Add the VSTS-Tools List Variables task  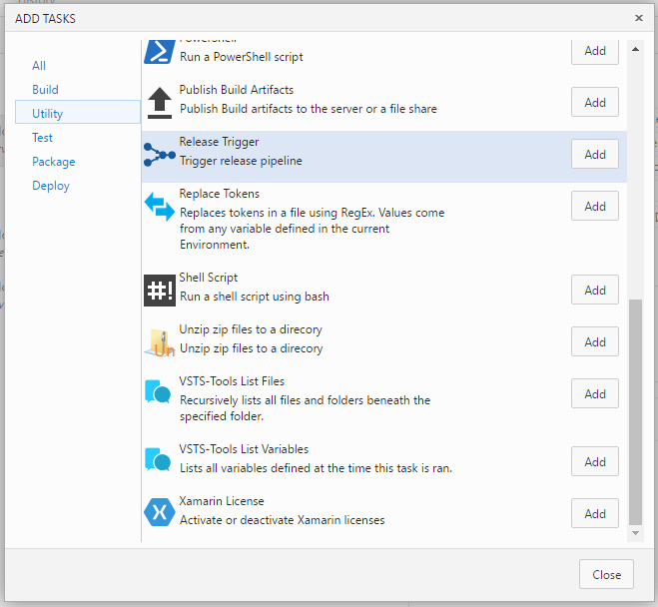point(595,462)
